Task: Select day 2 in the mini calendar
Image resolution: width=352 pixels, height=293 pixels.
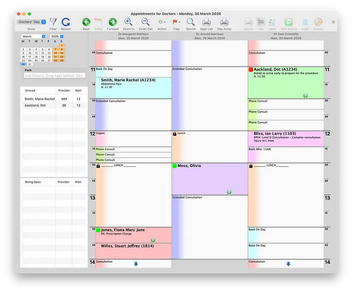Action: (x=23, y=49)
